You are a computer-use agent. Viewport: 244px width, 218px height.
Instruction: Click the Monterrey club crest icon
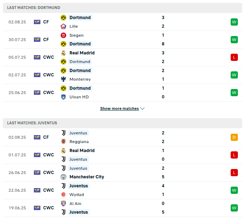click(63, 79)
